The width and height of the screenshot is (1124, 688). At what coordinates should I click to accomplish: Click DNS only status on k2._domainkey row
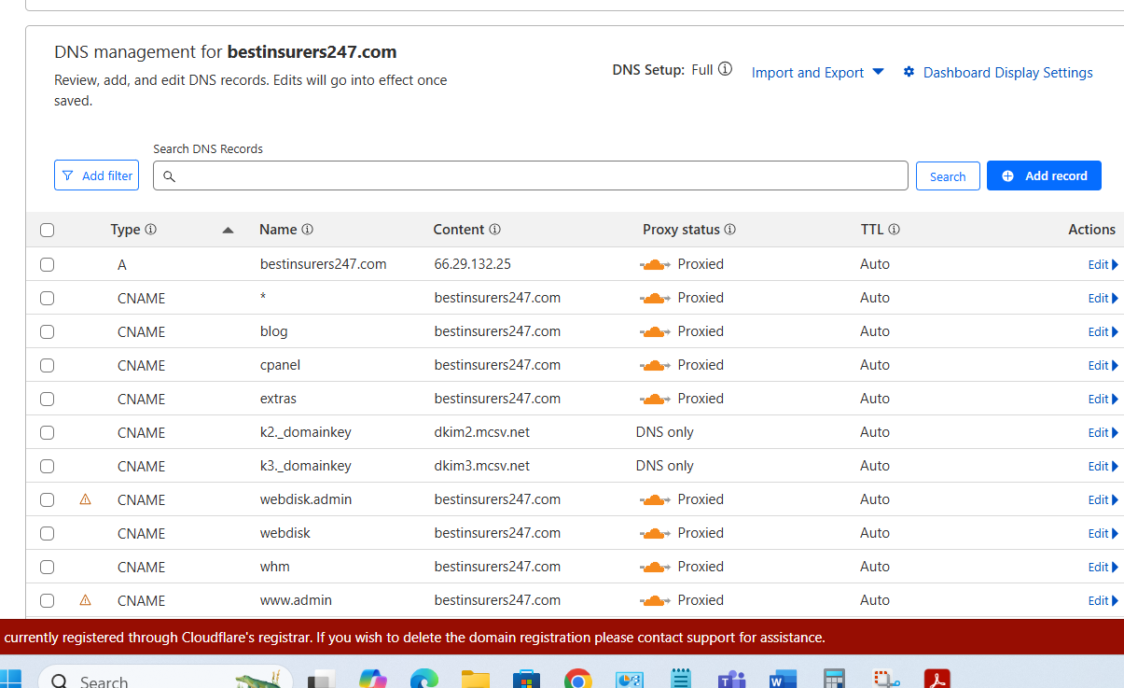(664, 432)
